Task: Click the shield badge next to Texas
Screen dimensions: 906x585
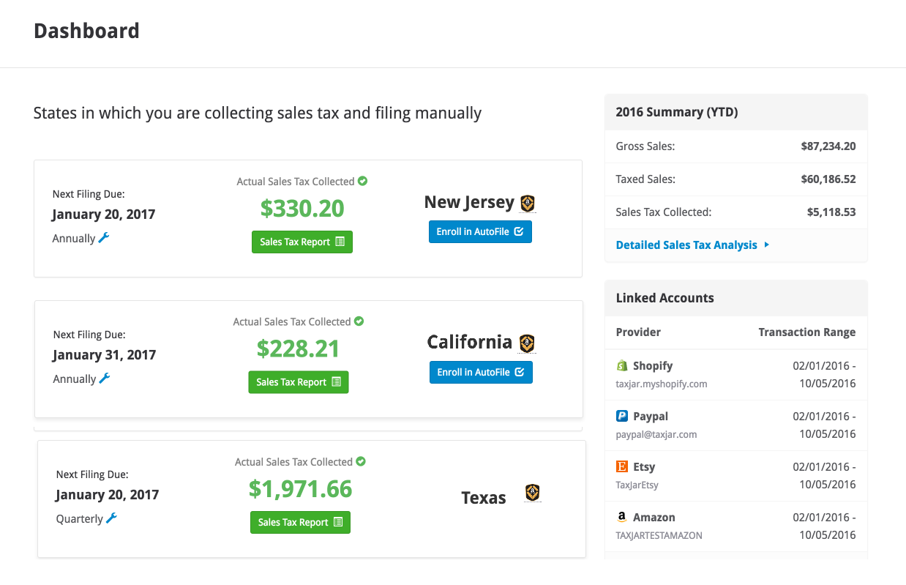Action: [x=532, y=493]
